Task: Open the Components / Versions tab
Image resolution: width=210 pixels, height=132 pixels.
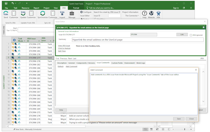Action: point(86,63)
